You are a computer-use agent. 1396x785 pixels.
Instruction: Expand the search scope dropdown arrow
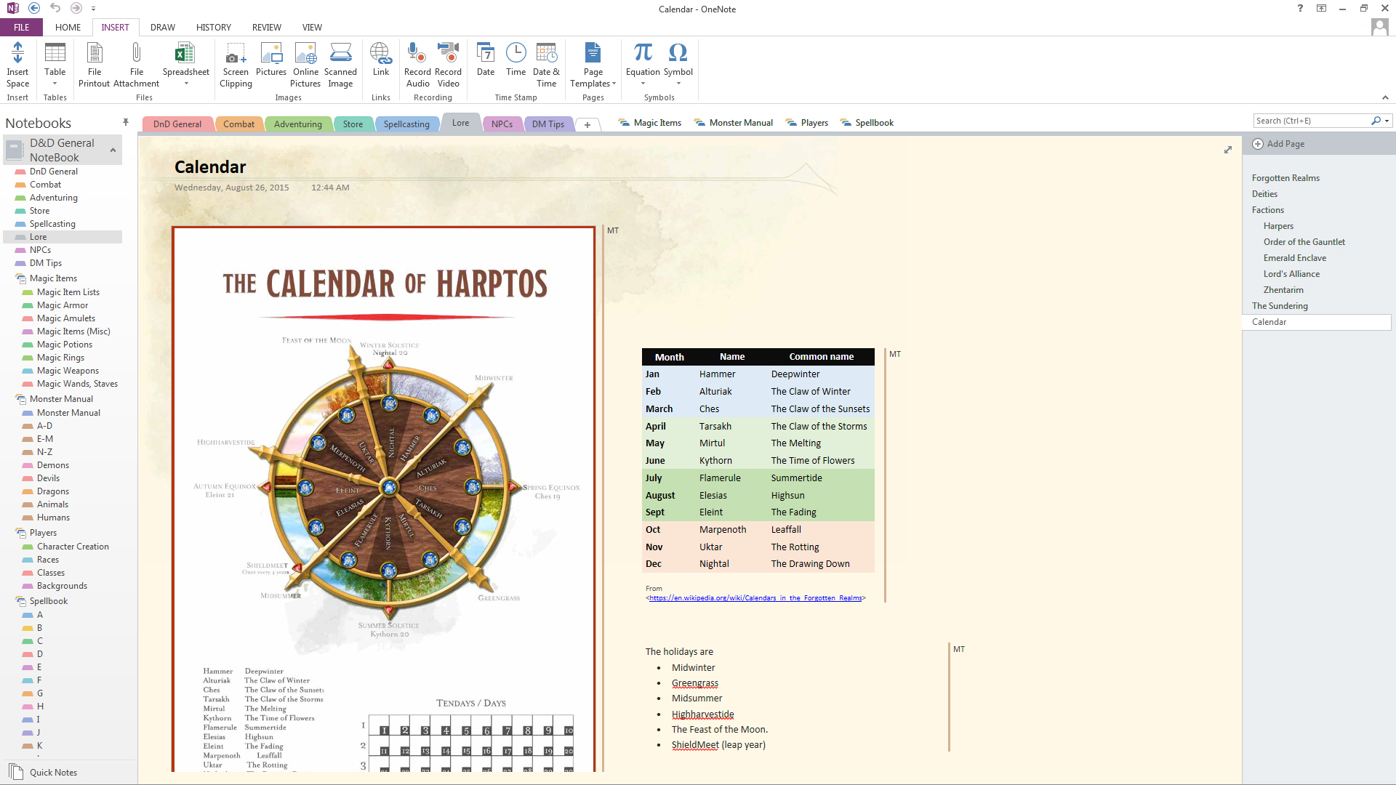pos(1387,121)
